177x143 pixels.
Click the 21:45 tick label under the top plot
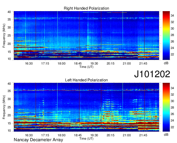(x=143, y=63)
